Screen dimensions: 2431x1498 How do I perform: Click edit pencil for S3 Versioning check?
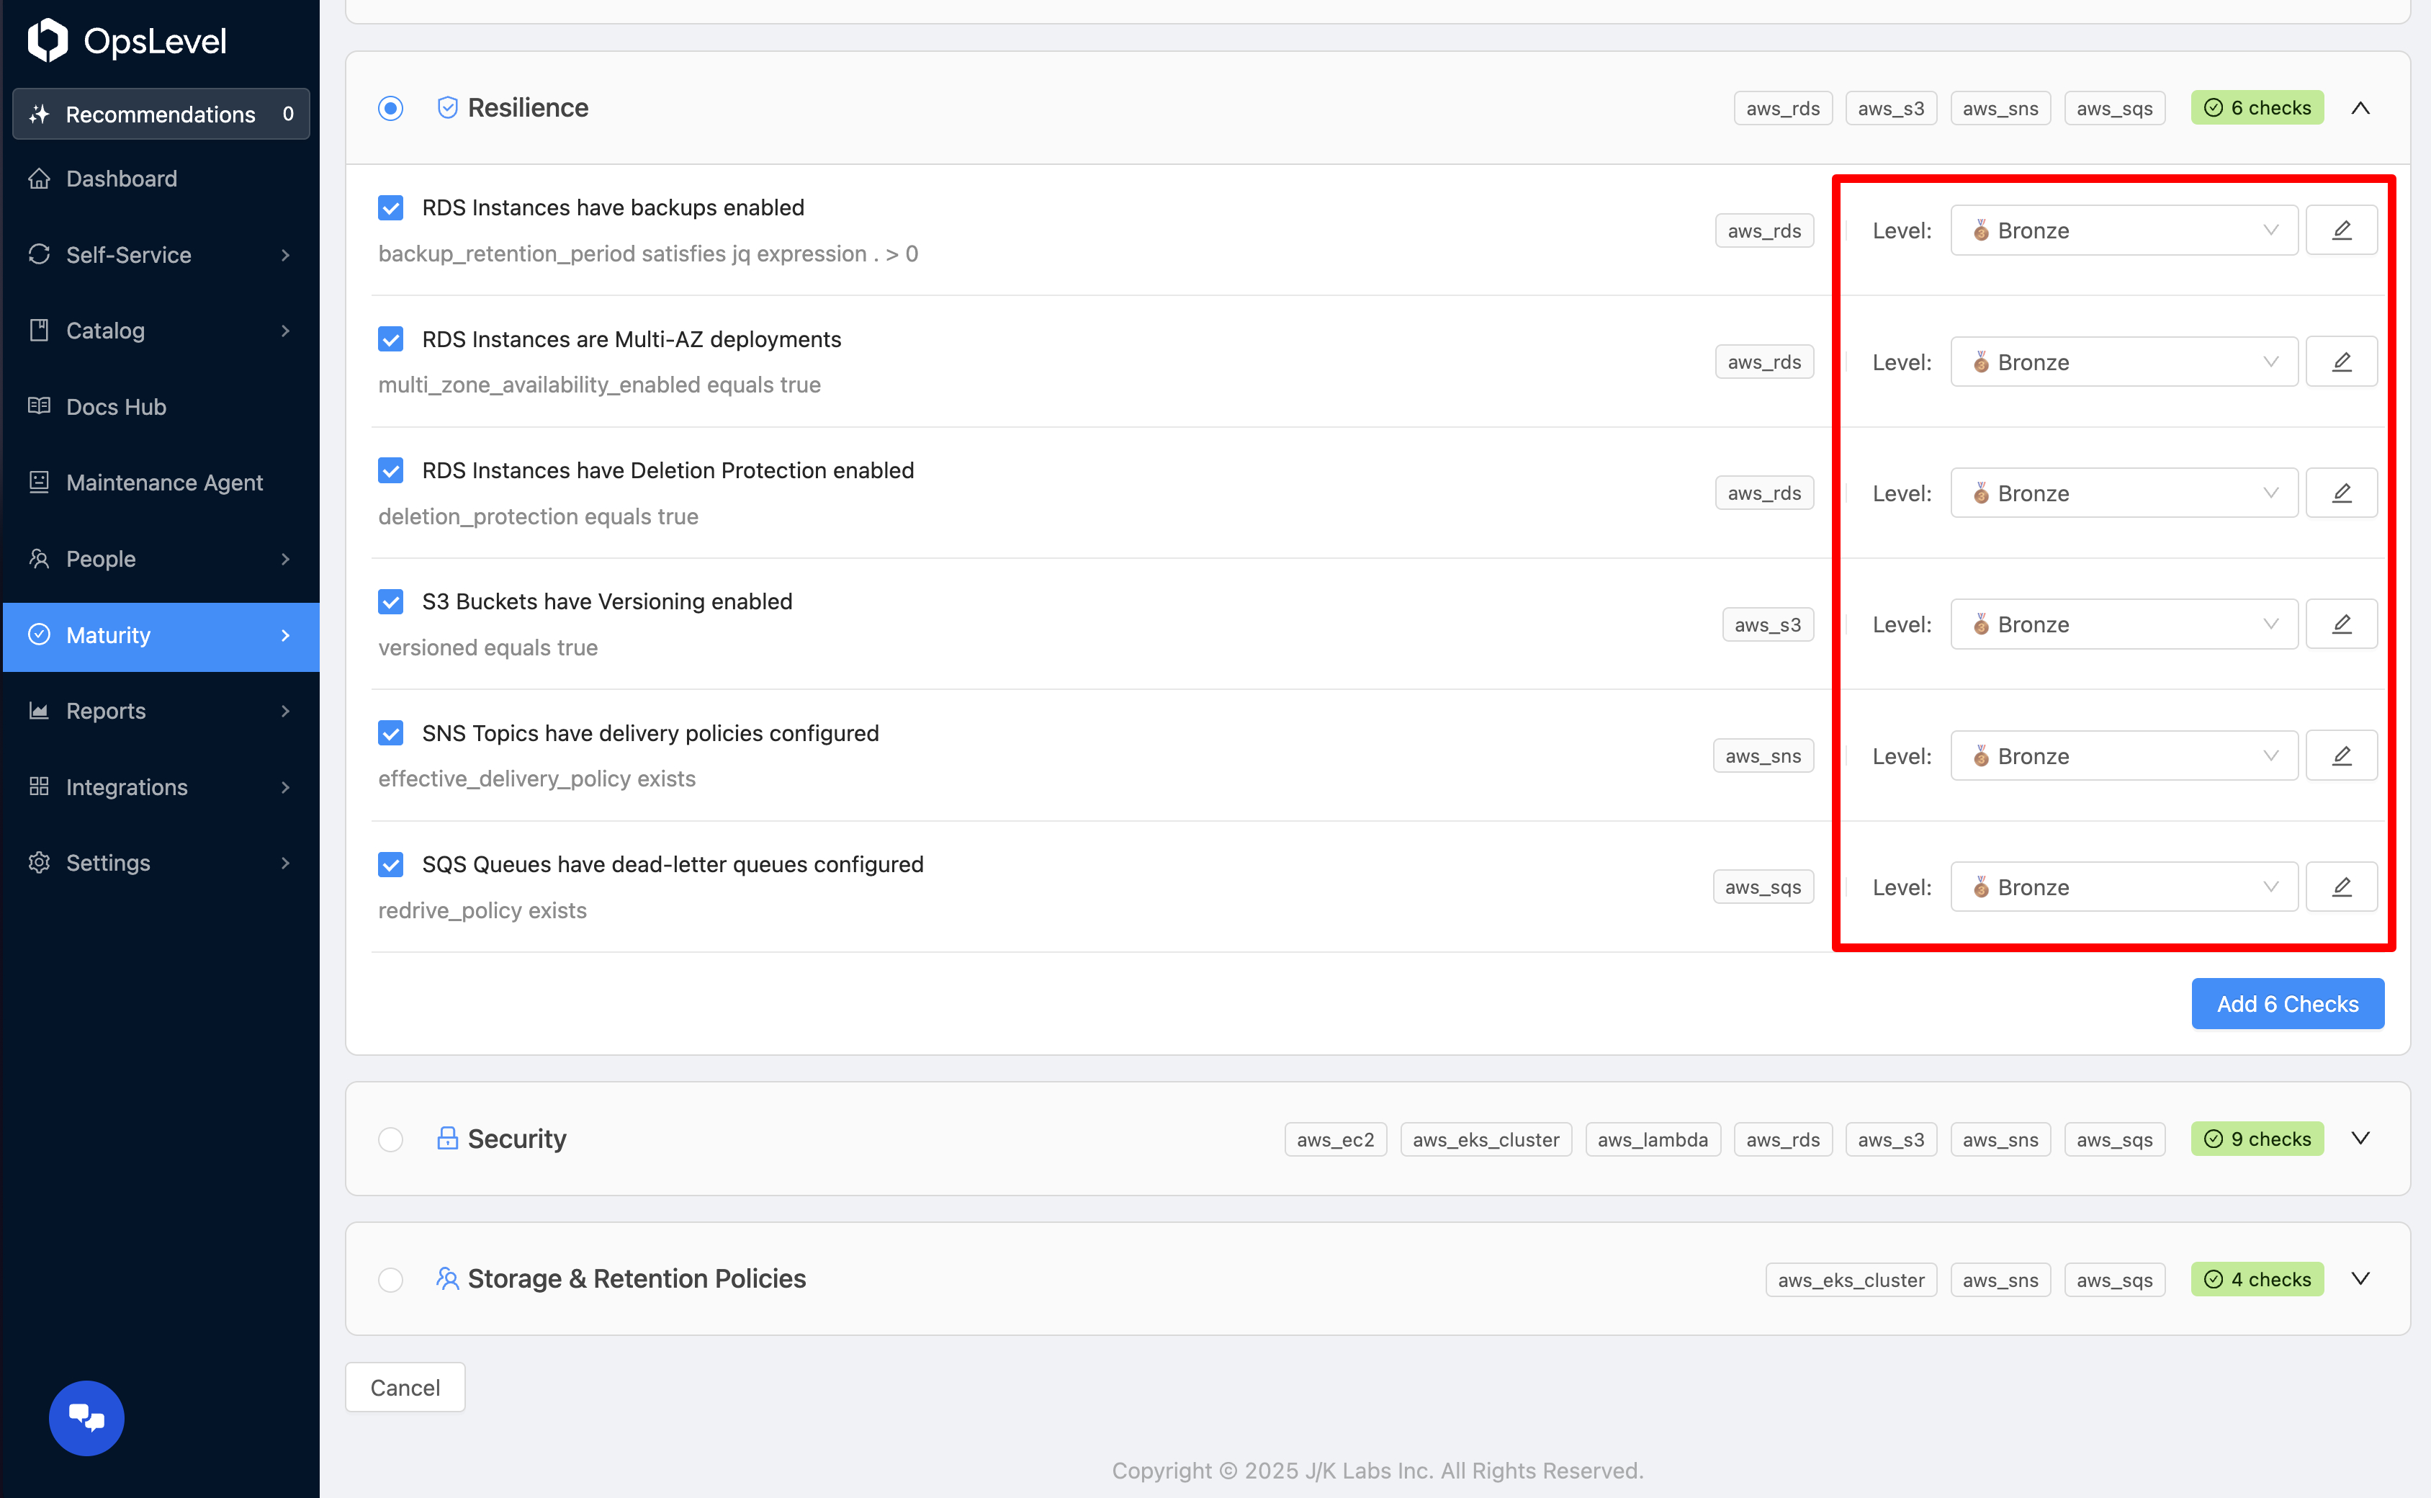coord(2341,624)
